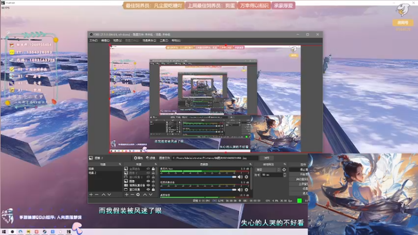Remove selected scene with minus icon

coord(97,195)
